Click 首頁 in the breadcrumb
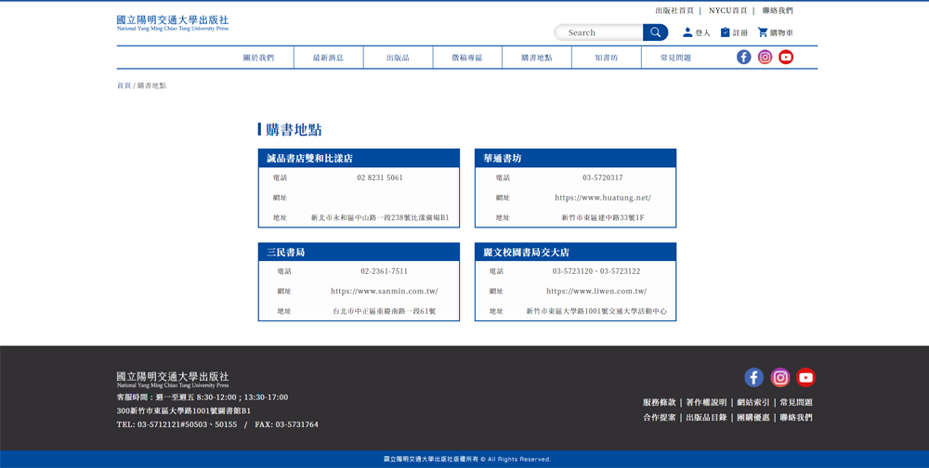This screenshot has width=929, height=468. (124, 86)
